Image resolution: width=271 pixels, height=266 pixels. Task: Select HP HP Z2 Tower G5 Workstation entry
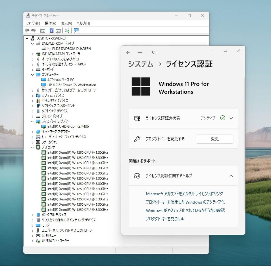click(x=72, y=85)
